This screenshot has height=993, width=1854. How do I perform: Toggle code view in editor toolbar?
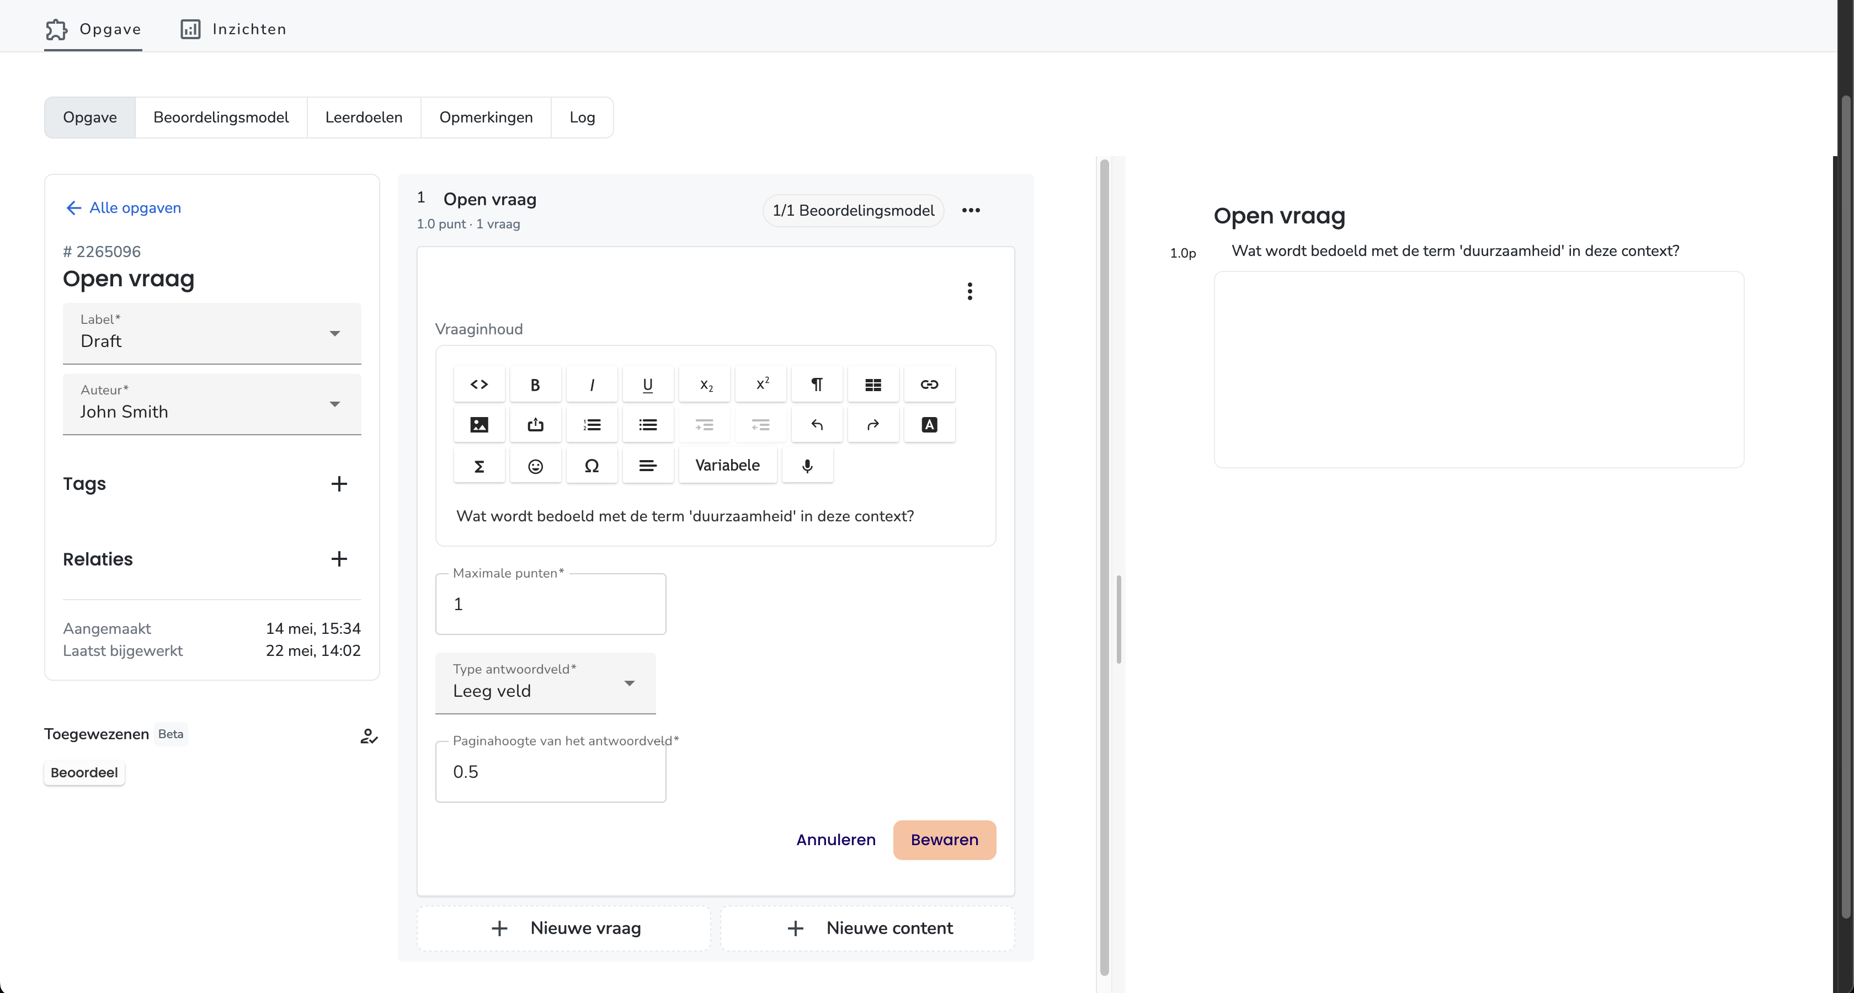click(480, 385)
